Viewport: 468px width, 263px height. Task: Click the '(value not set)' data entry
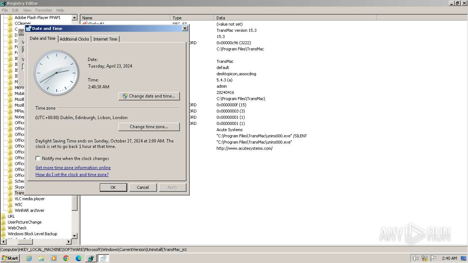point(230,24)
